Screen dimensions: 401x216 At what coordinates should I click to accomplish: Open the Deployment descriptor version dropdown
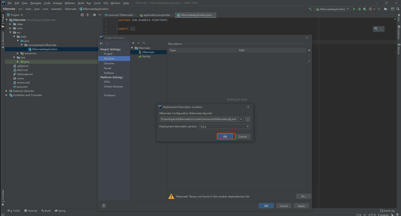(248, 127)
